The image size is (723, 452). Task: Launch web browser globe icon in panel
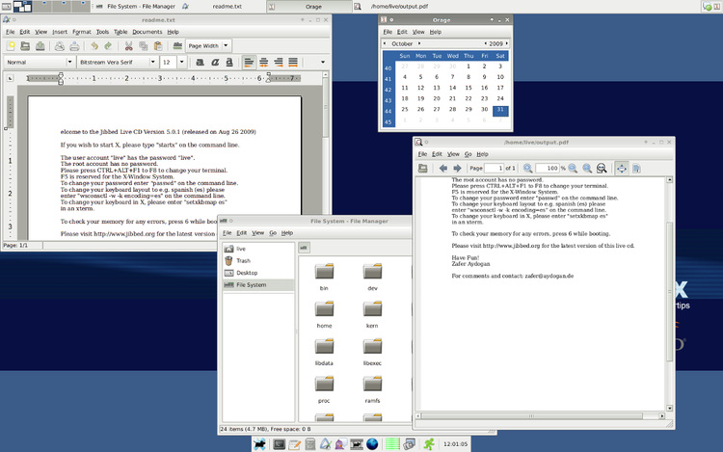372,444
